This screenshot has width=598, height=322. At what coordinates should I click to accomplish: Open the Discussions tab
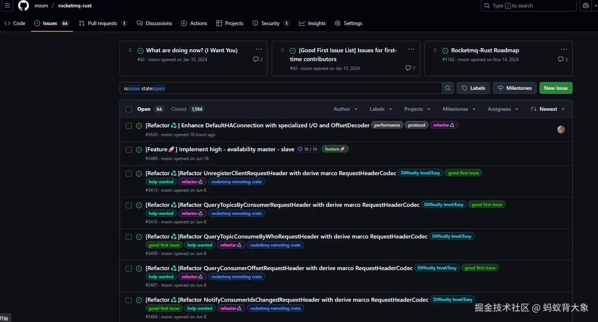[154, 23]
